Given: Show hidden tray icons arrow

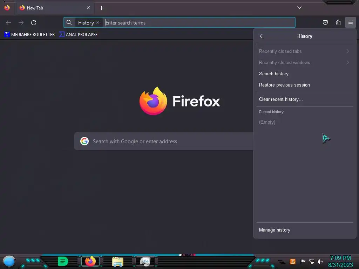Looking at the screenshot, I should [x=282, y=262].
